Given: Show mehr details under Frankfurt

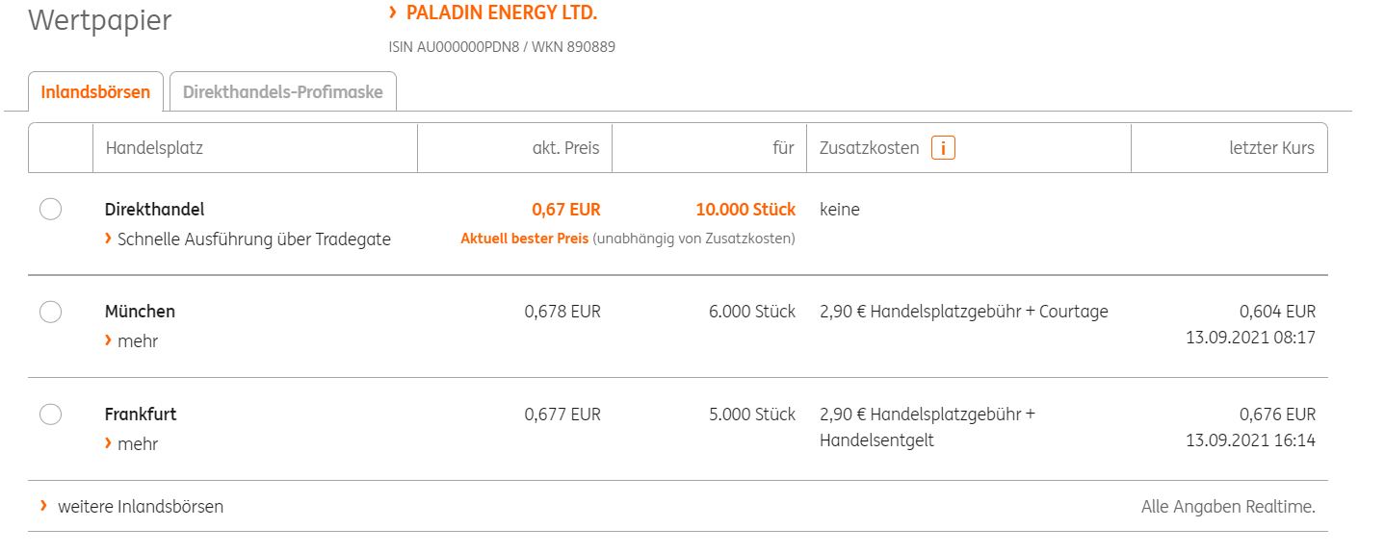Looking at the screenshot, I should 137,443.
